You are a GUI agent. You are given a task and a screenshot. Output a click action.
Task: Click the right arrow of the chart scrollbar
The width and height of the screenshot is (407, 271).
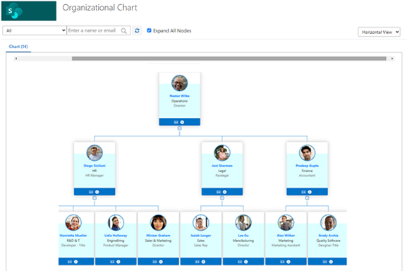click(392, 59)
